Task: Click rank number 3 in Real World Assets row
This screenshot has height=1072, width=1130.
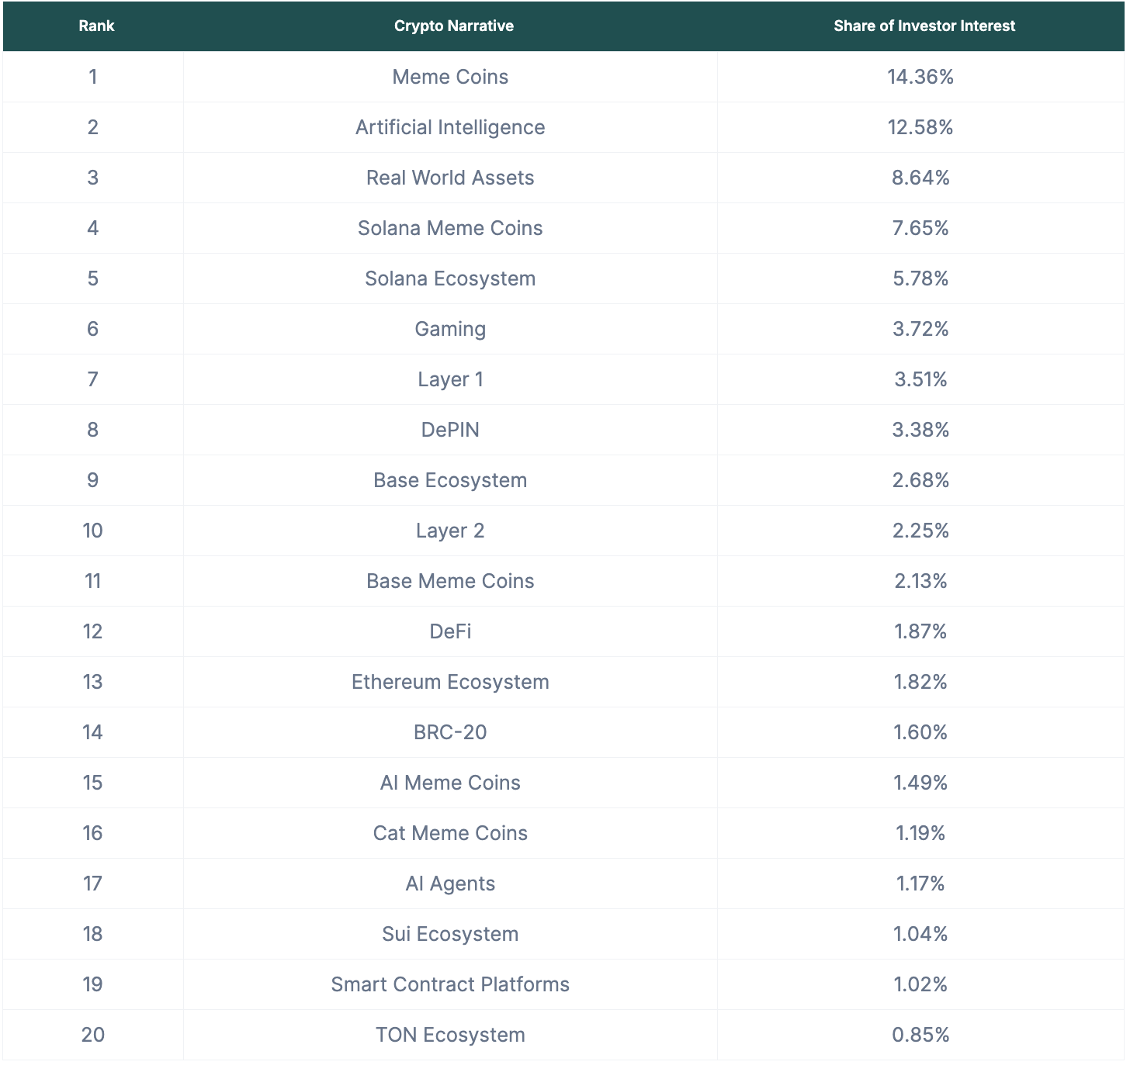Action: click(93, 178)
